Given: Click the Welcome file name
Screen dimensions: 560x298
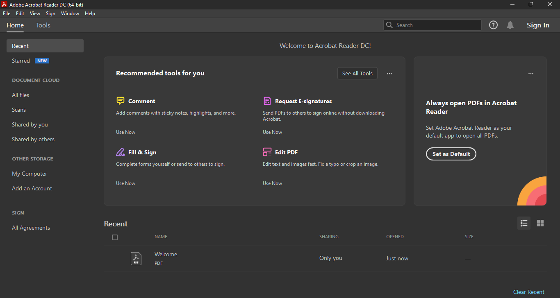Looking at the screenshot, I should pos(166,254).
